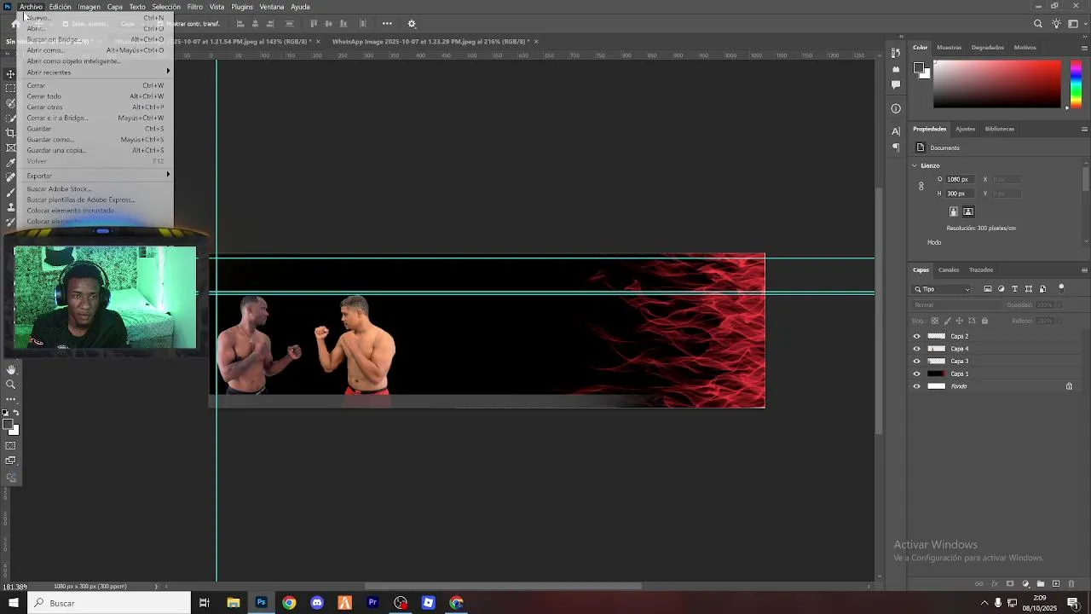Hide the Capa 3 layer

click(x=917, y=362)
